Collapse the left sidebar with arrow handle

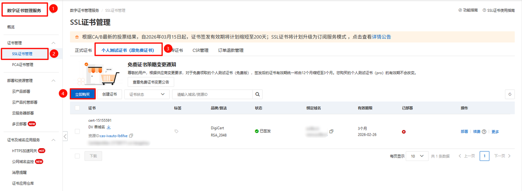tap(65, 136)
